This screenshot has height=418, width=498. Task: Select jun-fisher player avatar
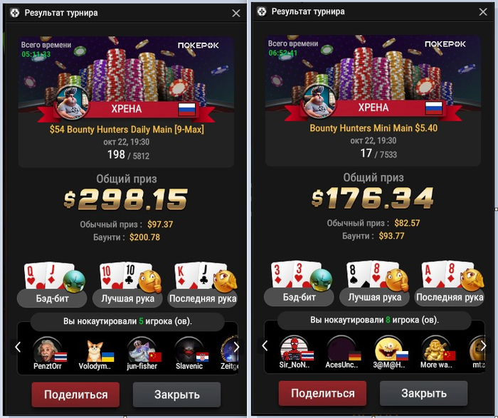coord(142,350)
